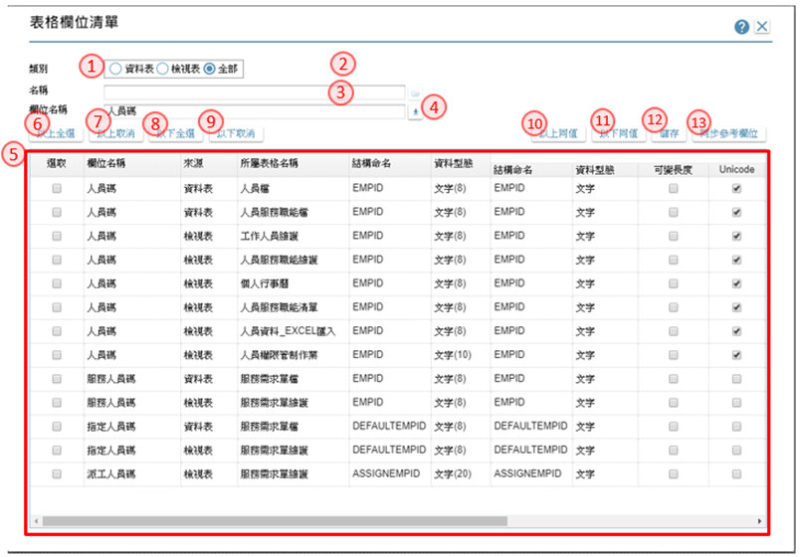Select the 檢視表 radio option
Viewport: 800px width, 557px height.
click(x=162, y=69)
